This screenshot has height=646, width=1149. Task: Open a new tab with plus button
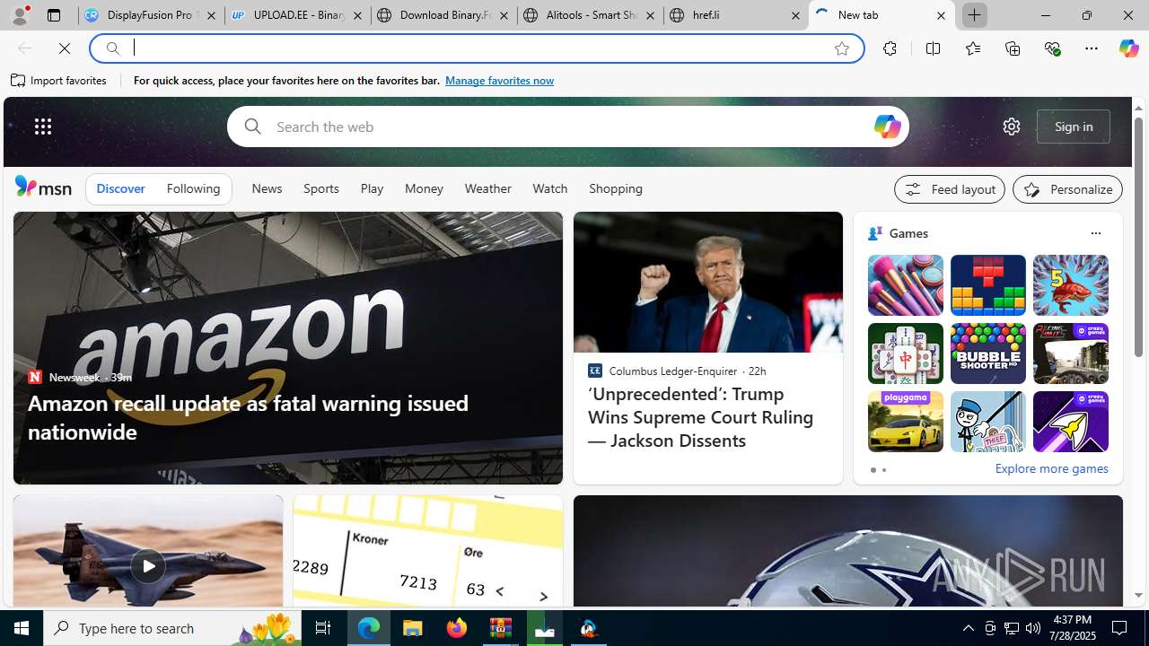coord(975,15)
